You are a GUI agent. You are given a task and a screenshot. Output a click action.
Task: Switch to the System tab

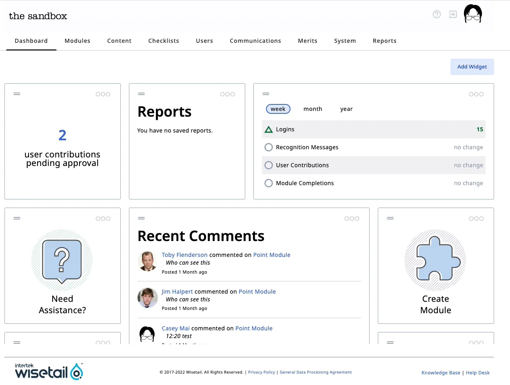(x=345, y=41)
